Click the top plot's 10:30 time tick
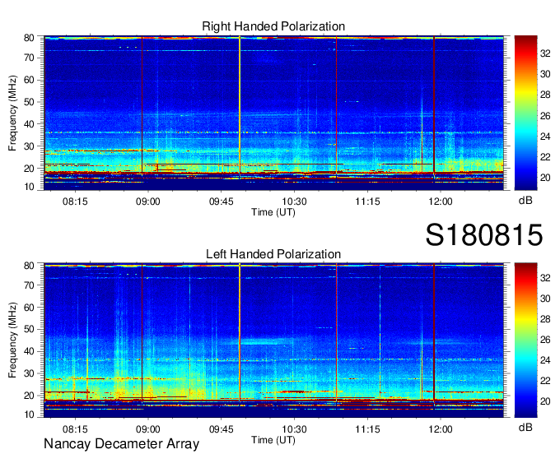Viewport: 560px width, 454px height. coord(294,202)
